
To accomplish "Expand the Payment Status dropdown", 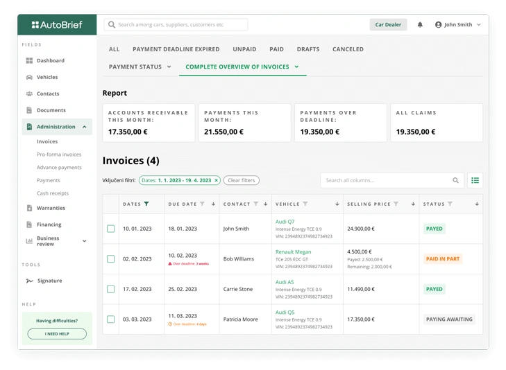I will pos(140,67).
